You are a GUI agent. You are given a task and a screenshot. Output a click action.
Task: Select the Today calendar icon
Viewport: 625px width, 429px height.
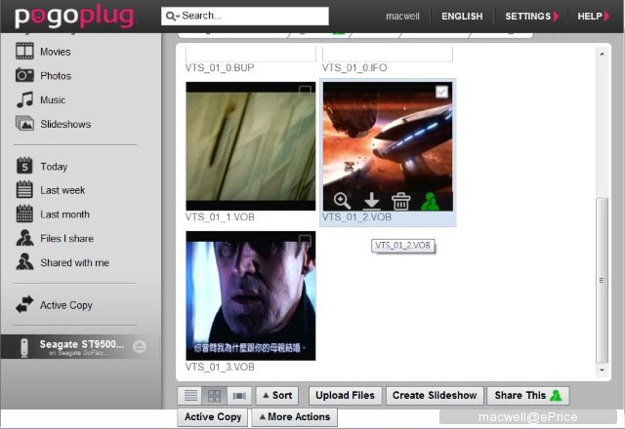pyautogui.click(x=24, y=166)
